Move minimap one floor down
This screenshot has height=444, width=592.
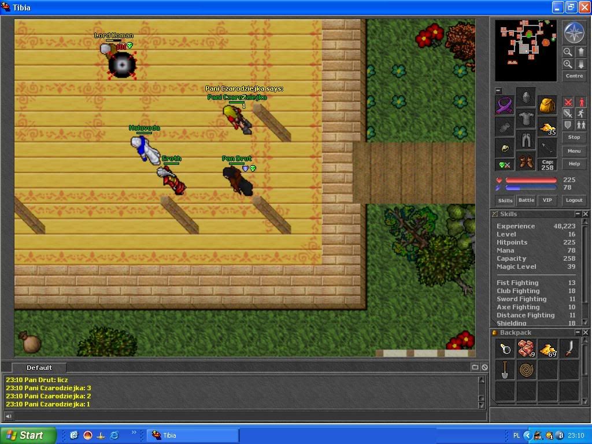pos(581,64)
